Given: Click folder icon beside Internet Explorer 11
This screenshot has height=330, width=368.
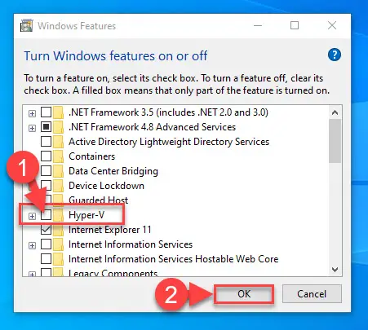Looking at the screenshot, I should click(58, 230).
